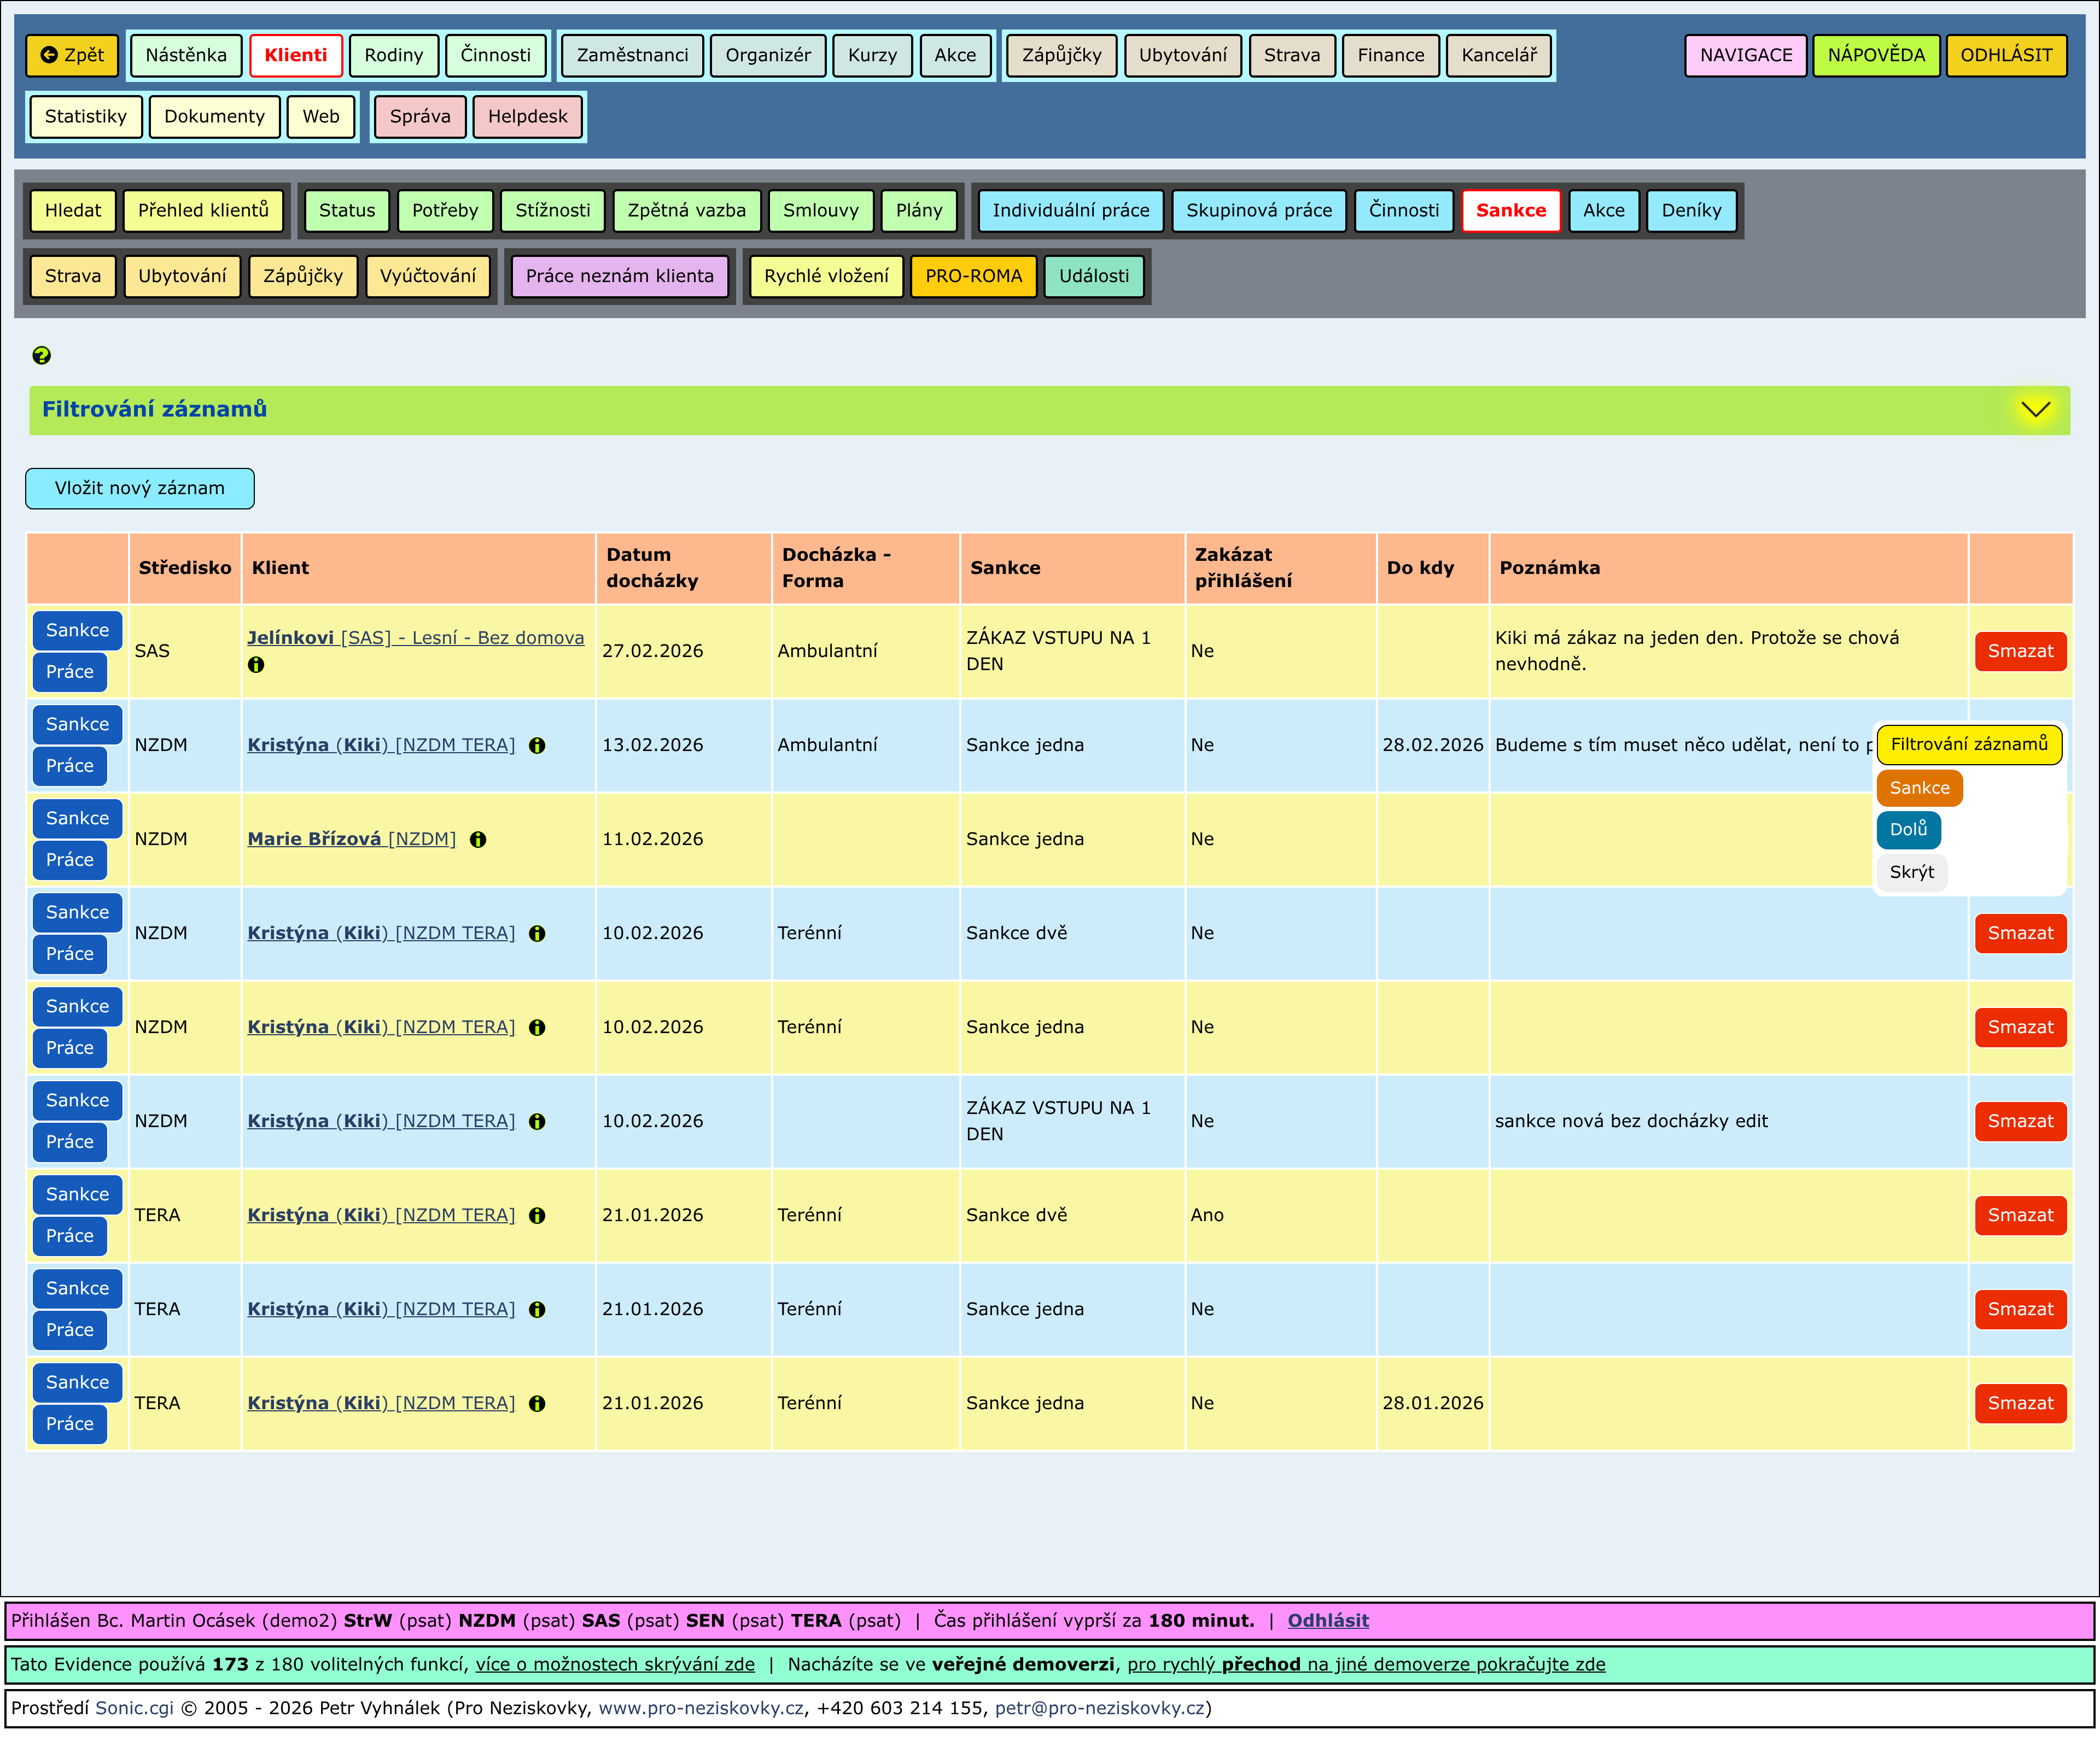This screenshot has width=2100, height=1759.
Task: Click info icon in Kristýna Sankce dvě 21.01.2026 row
Action: [537, 1215]
